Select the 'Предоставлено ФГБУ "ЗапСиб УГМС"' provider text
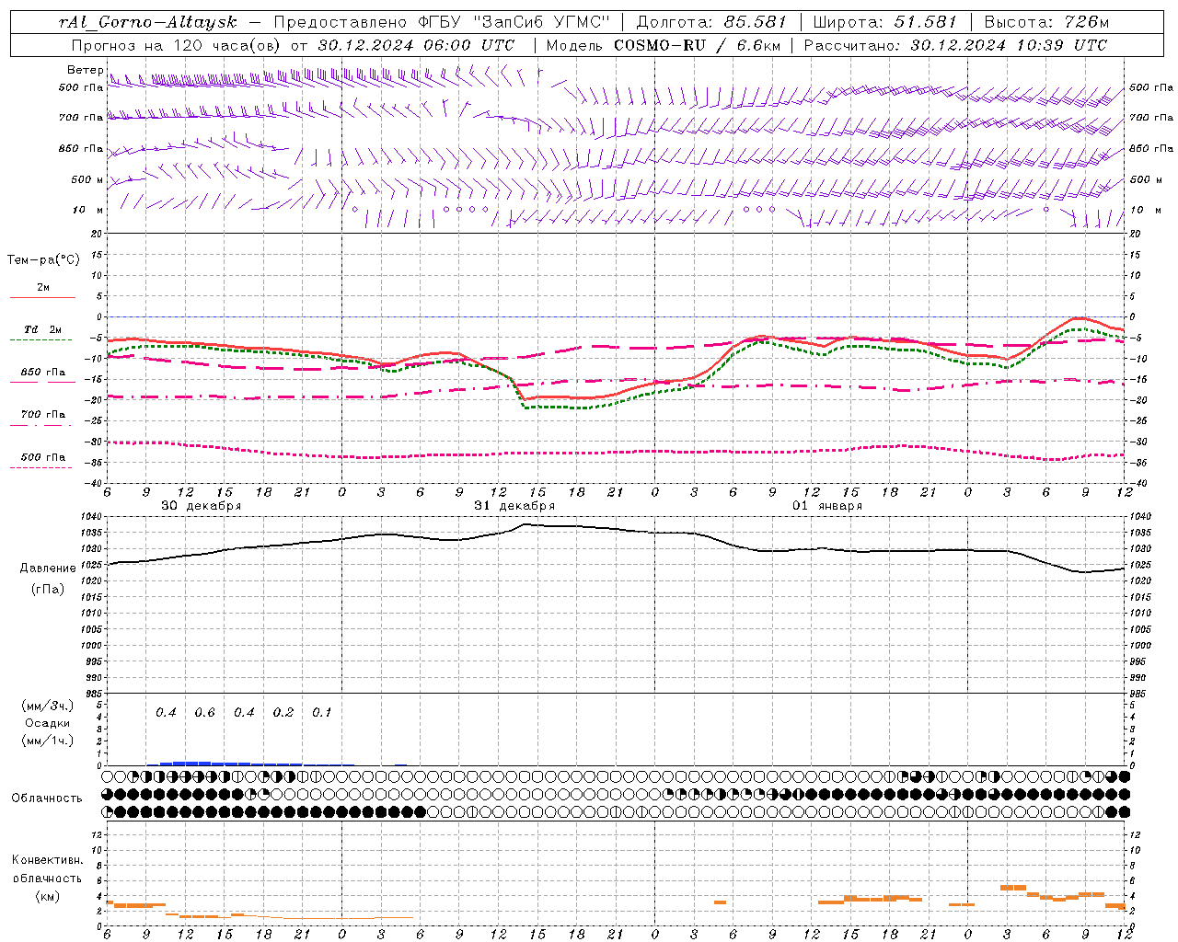The height and width of the screenshot is (942, 1178). tap(443, 22)
